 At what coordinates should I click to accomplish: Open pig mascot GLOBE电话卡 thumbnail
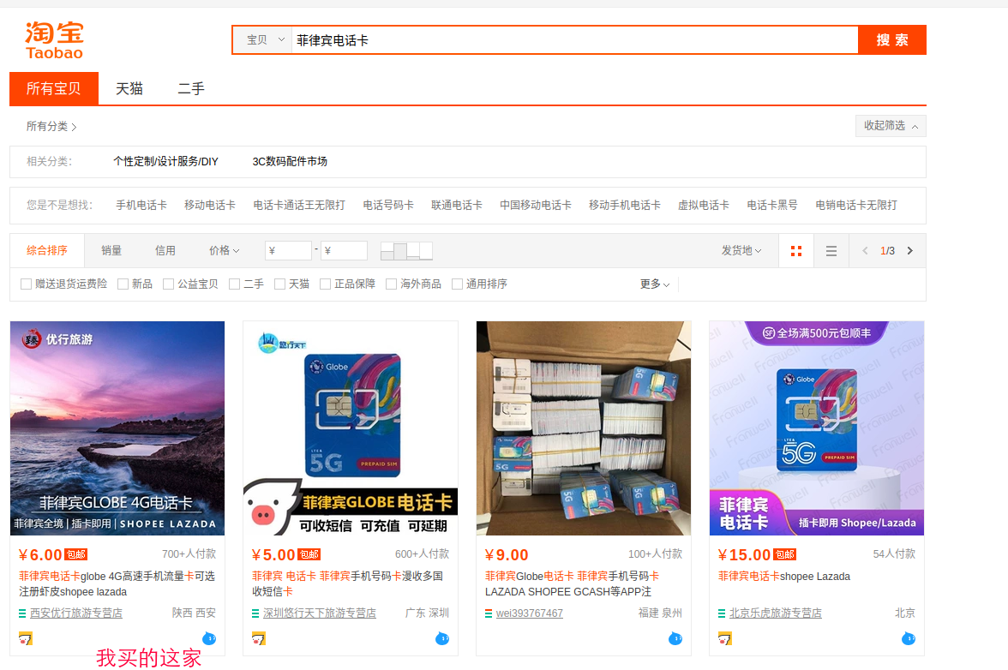click(351, 428)
